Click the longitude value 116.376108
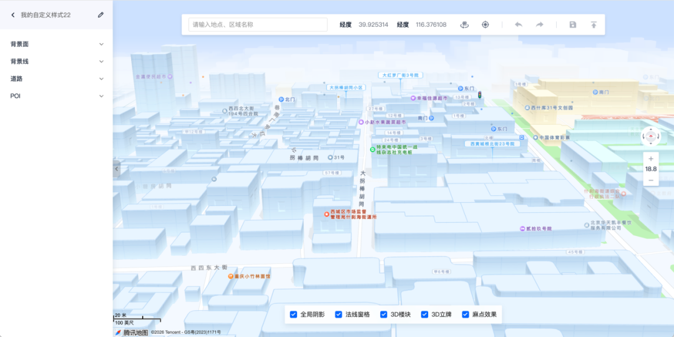Screen dimensions: 674x337 431,24
